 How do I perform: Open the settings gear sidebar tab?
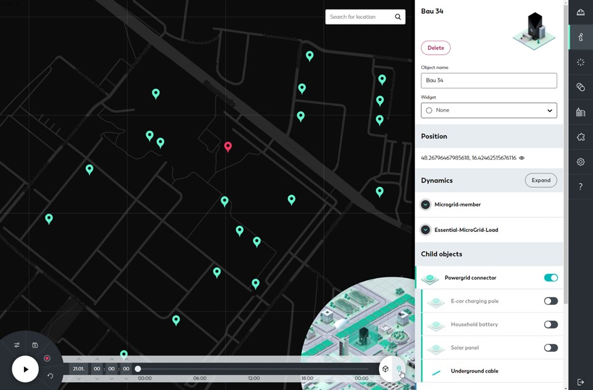point(580,162)
